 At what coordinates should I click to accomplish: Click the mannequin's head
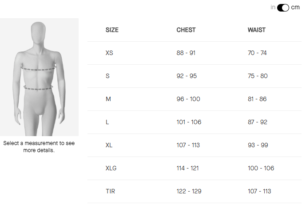click(x=39, y=34)
